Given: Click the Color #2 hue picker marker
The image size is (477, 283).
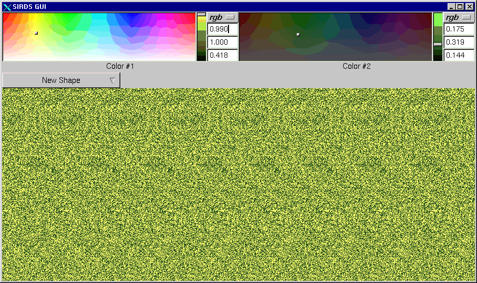Looking at the screenshot, I should tap(298, 34).
